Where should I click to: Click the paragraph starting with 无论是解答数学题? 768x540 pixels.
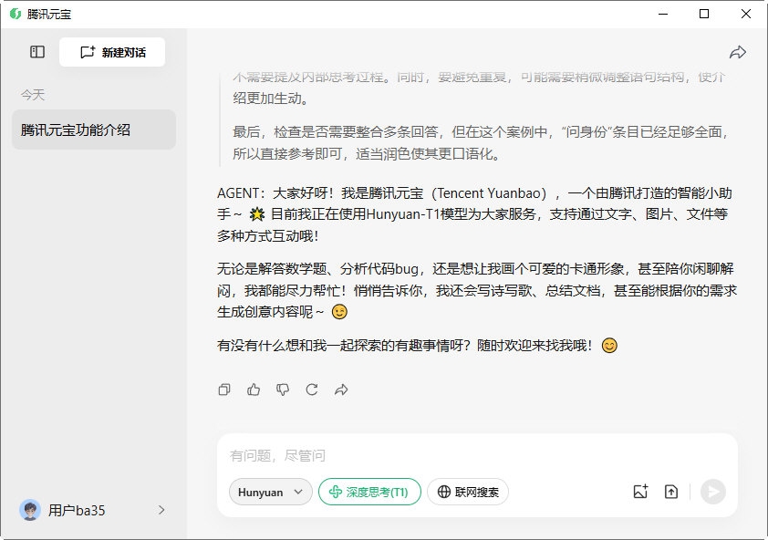tap(477, 290)
